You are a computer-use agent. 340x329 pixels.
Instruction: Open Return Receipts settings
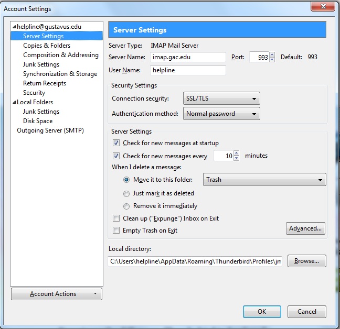[x=45, y=83]
